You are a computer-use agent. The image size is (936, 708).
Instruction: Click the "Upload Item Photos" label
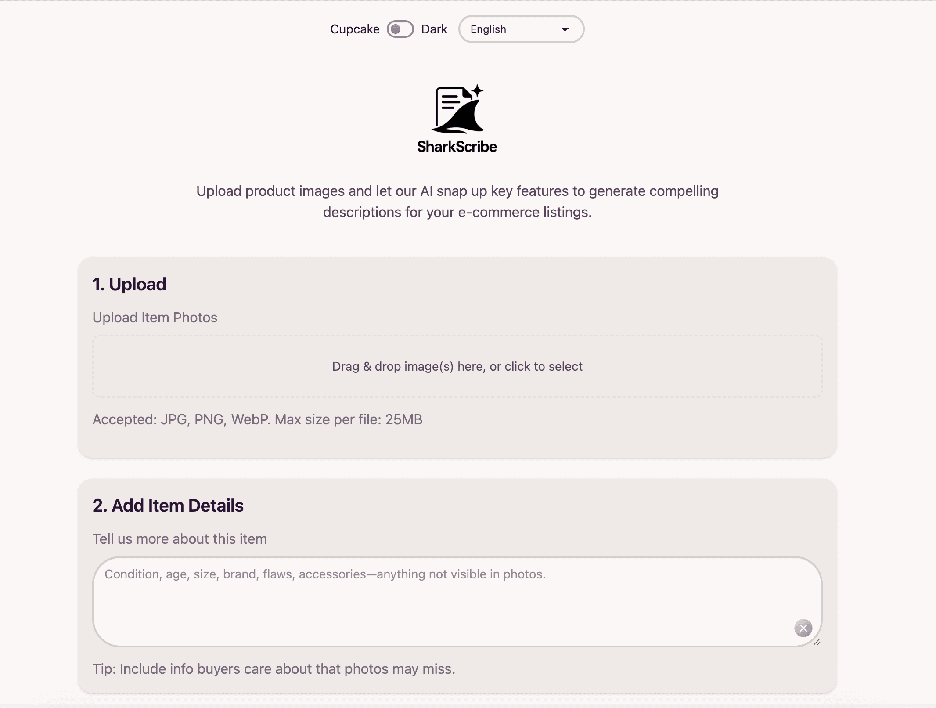[x=155, y=318]
